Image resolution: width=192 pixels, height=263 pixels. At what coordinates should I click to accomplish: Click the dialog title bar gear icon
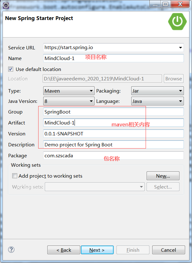tap(6, 6)
